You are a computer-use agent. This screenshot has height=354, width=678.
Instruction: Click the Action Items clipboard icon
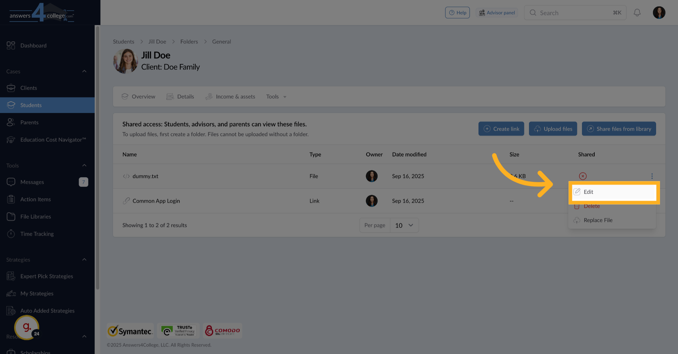click(x=11, y=199)
